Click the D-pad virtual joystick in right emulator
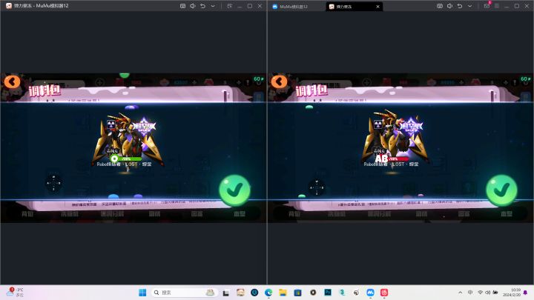This screenshot has height=300, width=534. [317, 187]
